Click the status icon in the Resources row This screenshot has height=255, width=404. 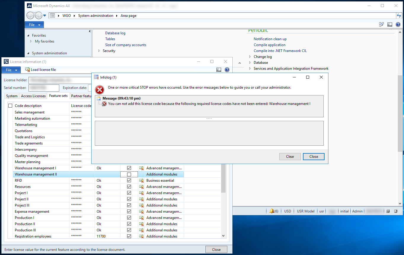click(x=141, y=187)
